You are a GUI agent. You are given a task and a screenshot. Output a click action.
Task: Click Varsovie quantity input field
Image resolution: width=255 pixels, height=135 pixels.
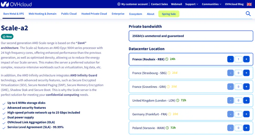click(238, 128)
